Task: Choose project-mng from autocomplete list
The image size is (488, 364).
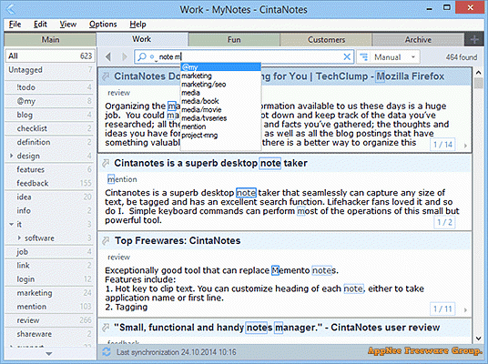Action: pyautogui.click(x=220, y=135)
